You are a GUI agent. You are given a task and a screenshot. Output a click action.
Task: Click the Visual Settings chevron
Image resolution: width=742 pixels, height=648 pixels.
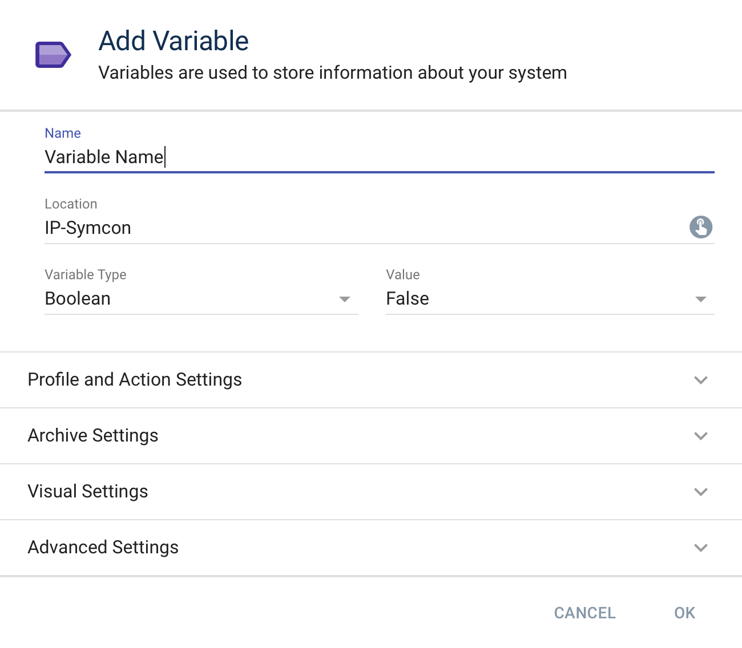[x=701, y=492]
